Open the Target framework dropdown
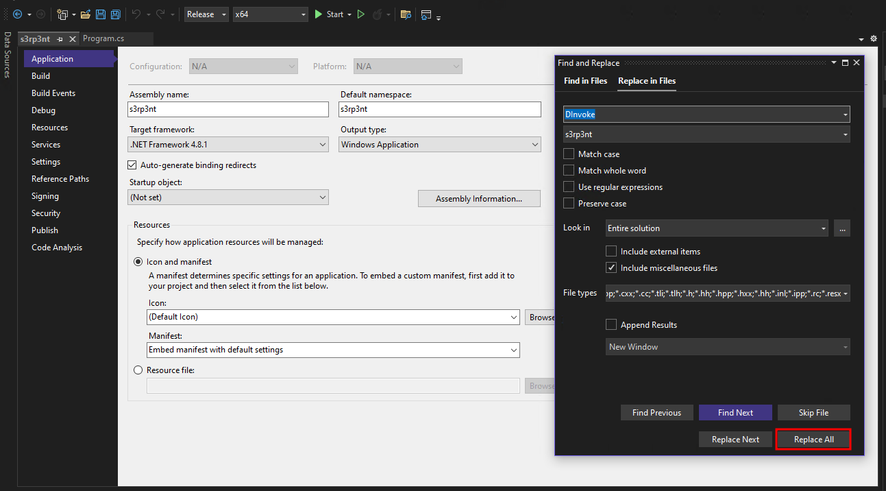This screenshot has height=491, width=886. 228,145
